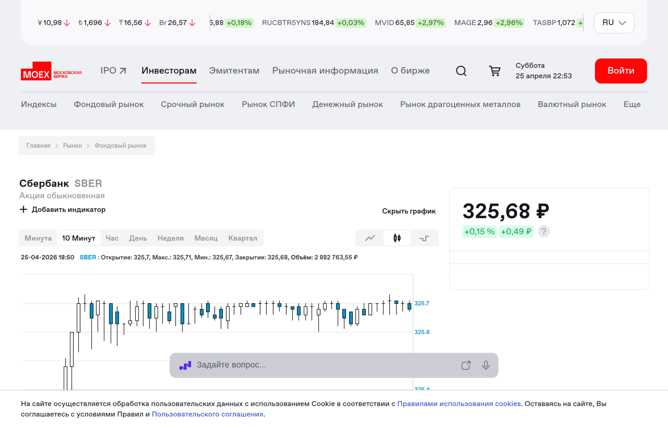Viewport: 668px width, 428px height.
Task: Click the Задайте вопрос input field
Action: pos(326,365)
